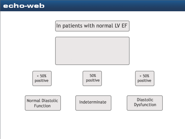Image resolution: width=185 pixels, height=139 pixels.
Task: Click the empty gray criteria box
Action: (92, 51)
